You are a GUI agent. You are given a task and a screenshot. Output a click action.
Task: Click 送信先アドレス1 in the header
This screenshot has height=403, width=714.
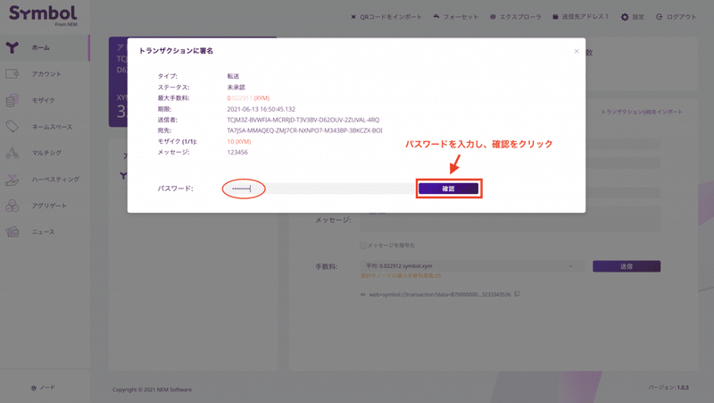point(585,17)
